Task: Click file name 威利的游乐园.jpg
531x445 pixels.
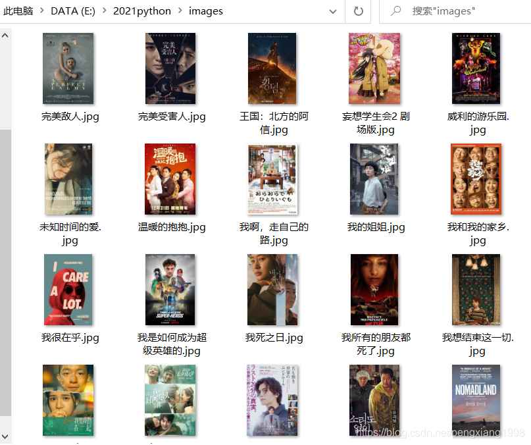Action: coord(478,123)
